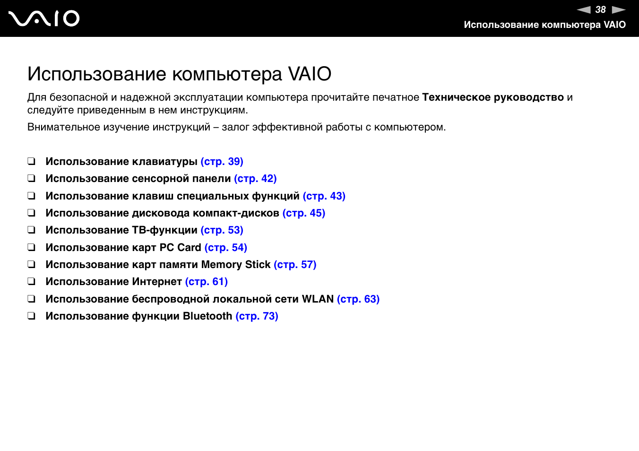This screenshot has height=451, width=639.
Task: Click main heading 'Использование компьютера VAIO'
Action: point(180,74)
